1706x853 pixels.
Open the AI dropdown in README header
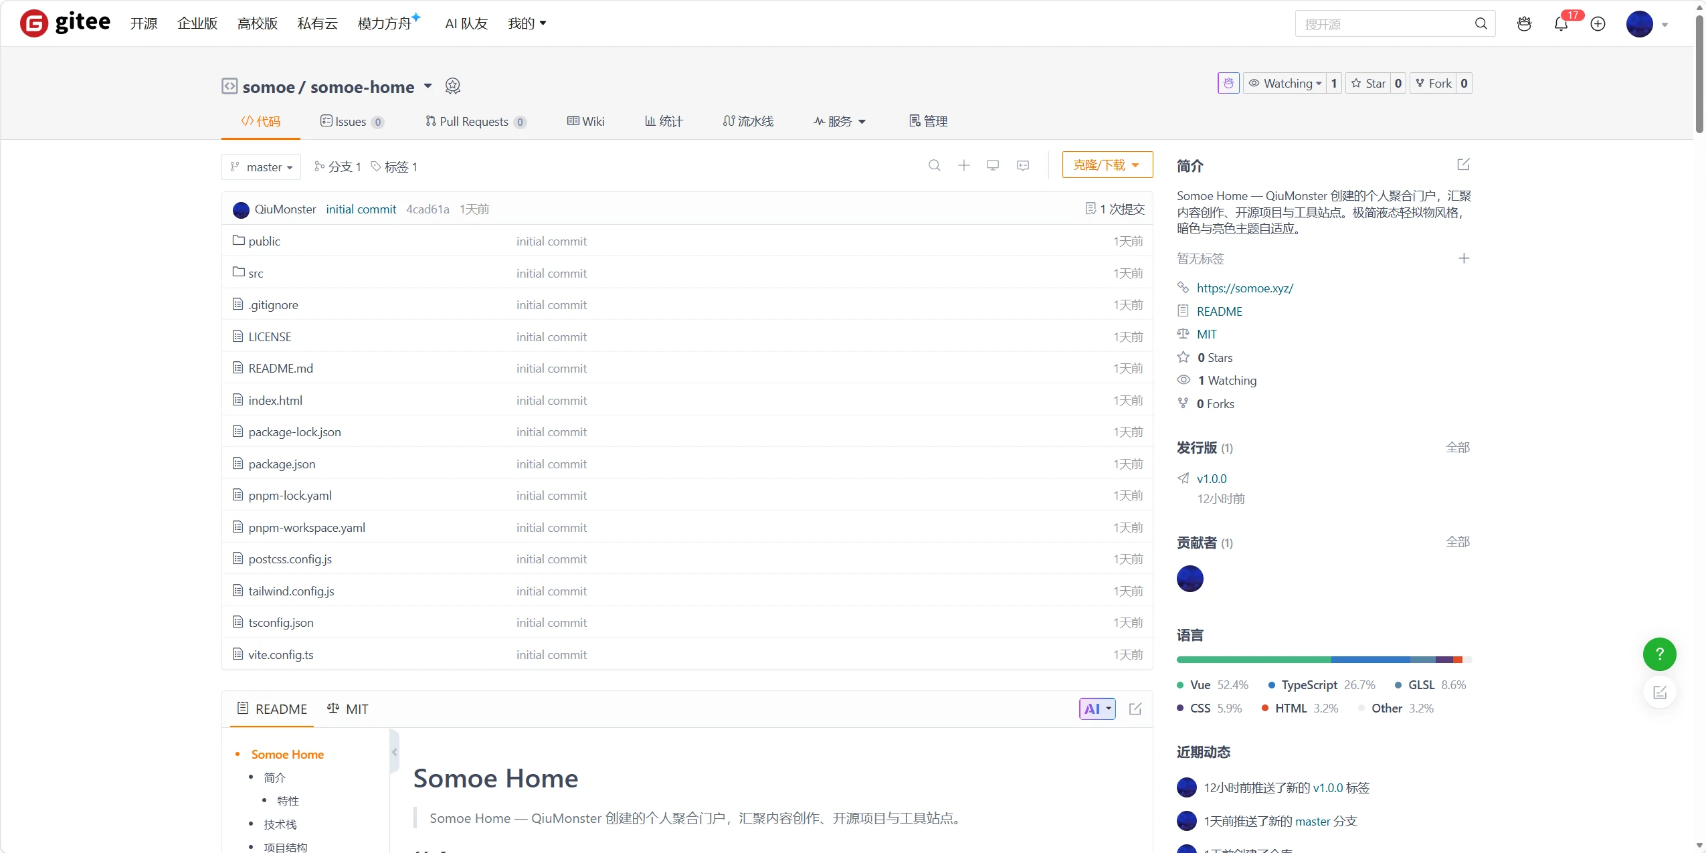[x=1097, y=708]
